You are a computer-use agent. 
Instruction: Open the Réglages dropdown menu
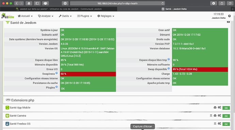click(106, 16)
